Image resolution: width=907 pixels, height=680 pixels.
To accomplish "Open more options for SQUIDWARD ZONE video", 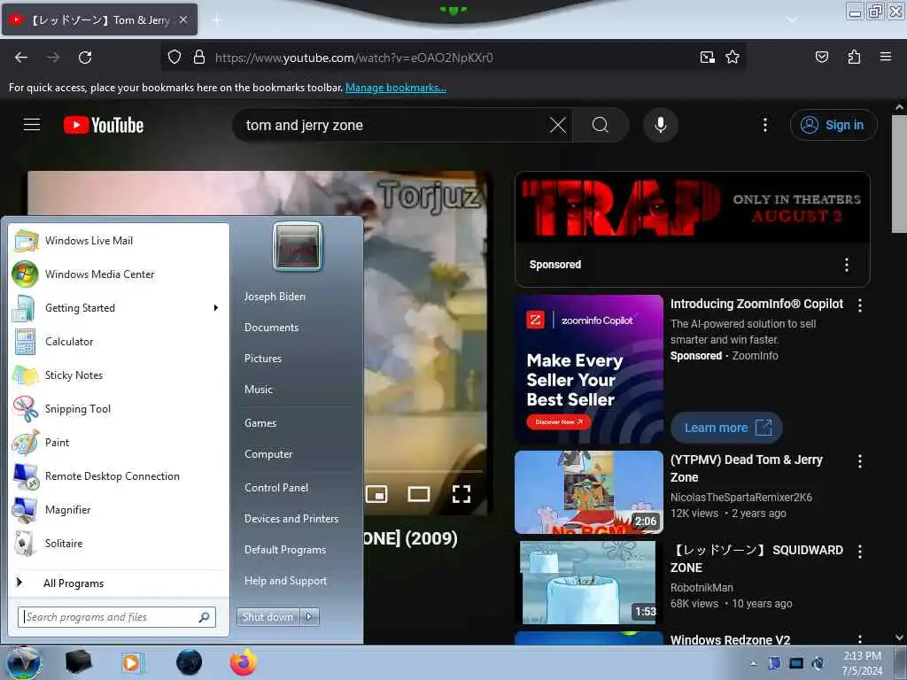I will pyautogui.click(x=860, y=552).
